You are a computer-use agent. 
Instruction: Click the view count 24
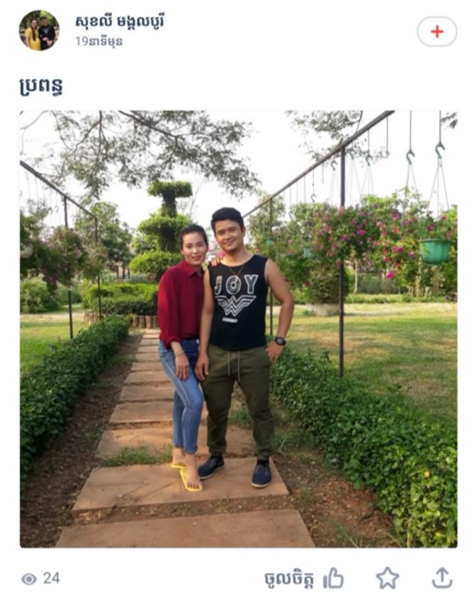click(51, 578)
